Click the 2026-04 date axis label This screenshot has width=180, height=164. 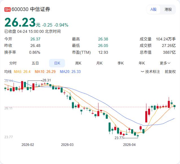[129, 145]
